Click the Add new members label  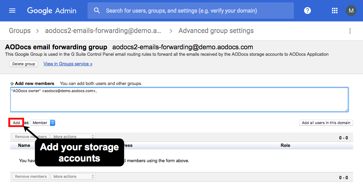pyautogui.click(x=34, y=84)
